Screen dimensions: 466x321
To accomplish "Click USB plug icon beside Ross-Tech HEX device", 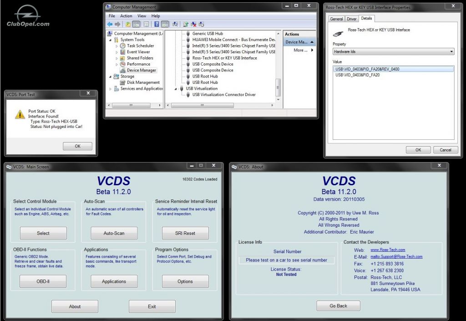I will (x=188, y=58).
